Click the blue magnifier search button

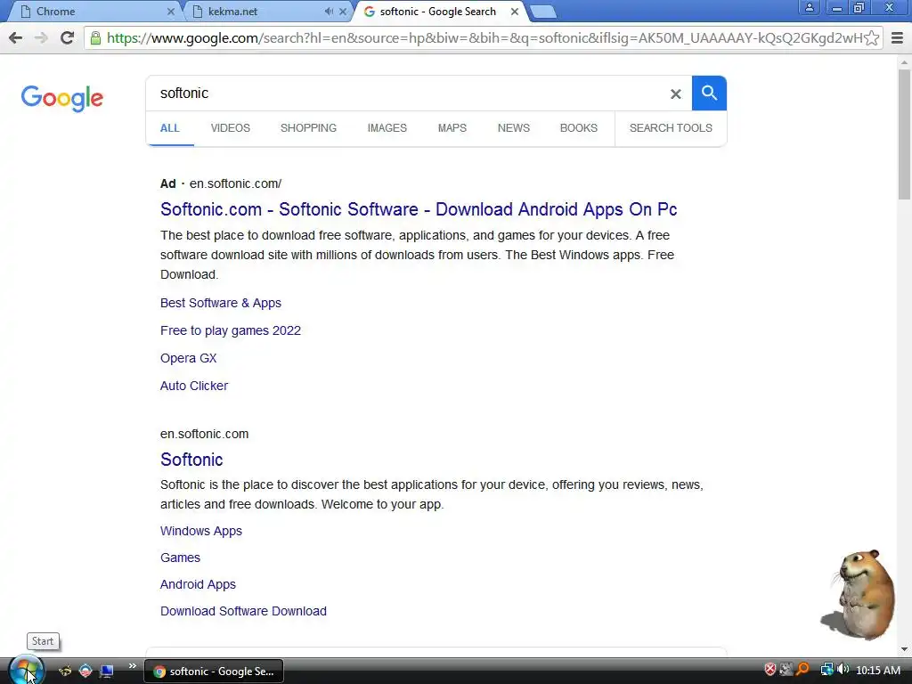point(708,93)
